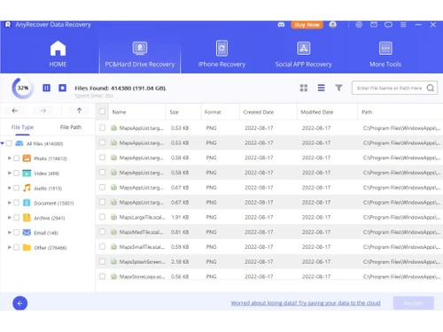Open the mail icon in title bar
The image size is (443, 332).
(374, 25)
